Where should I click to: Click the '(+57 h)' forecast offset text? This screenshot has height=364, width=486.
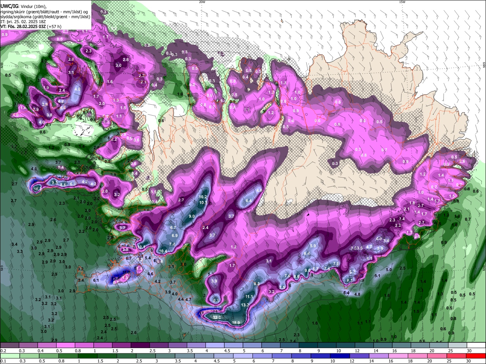55,27
